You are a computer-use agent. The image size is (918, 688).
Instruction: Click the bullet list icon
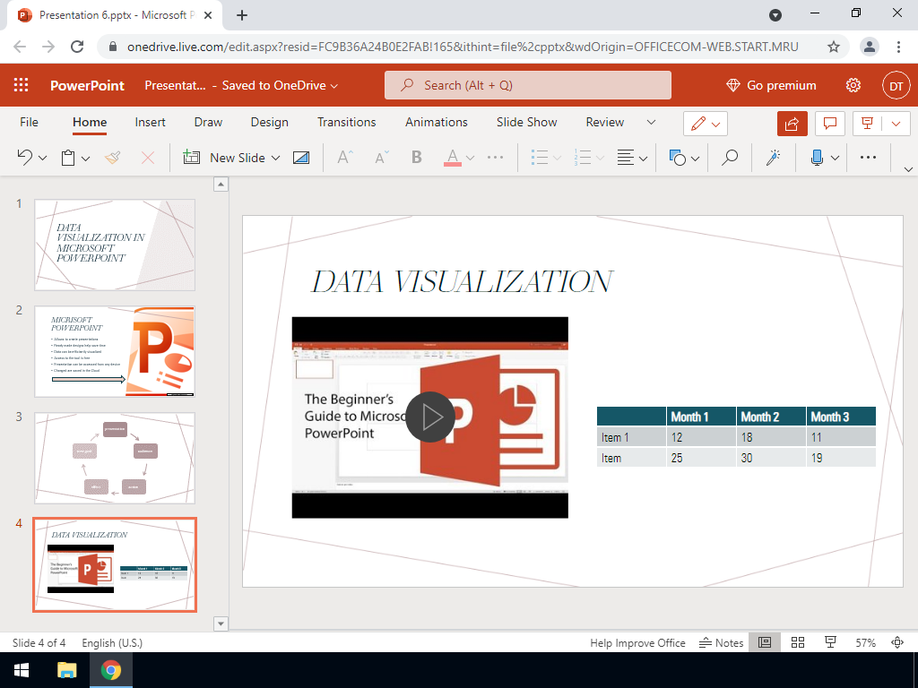tap(539, 158)
